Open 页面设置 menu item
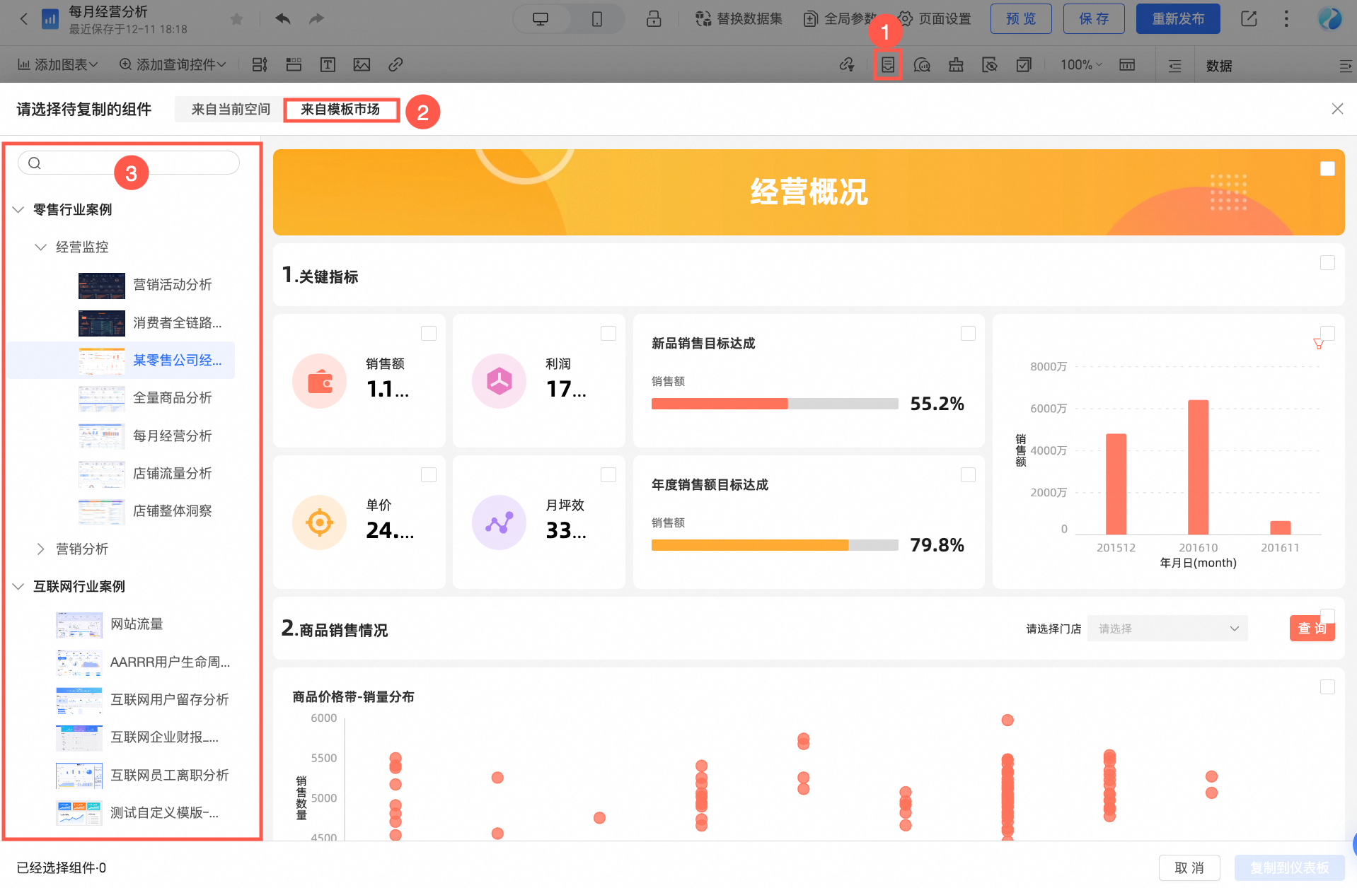Screen dimensions: 1357x888 tap(935, 19)
